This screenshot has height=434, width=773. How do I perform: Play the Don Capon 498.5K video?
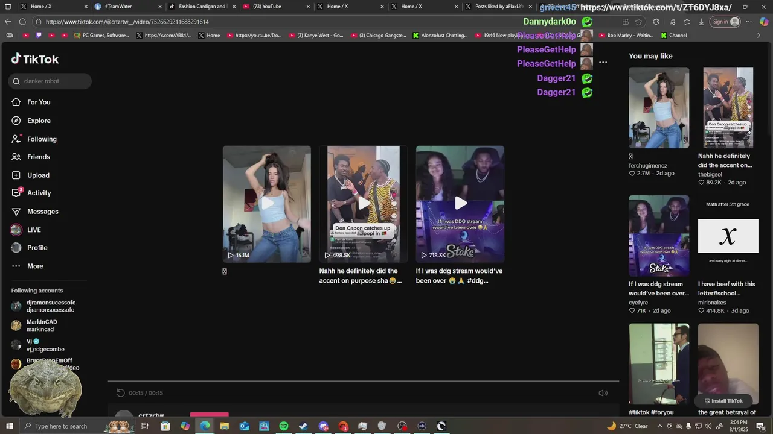364,204
